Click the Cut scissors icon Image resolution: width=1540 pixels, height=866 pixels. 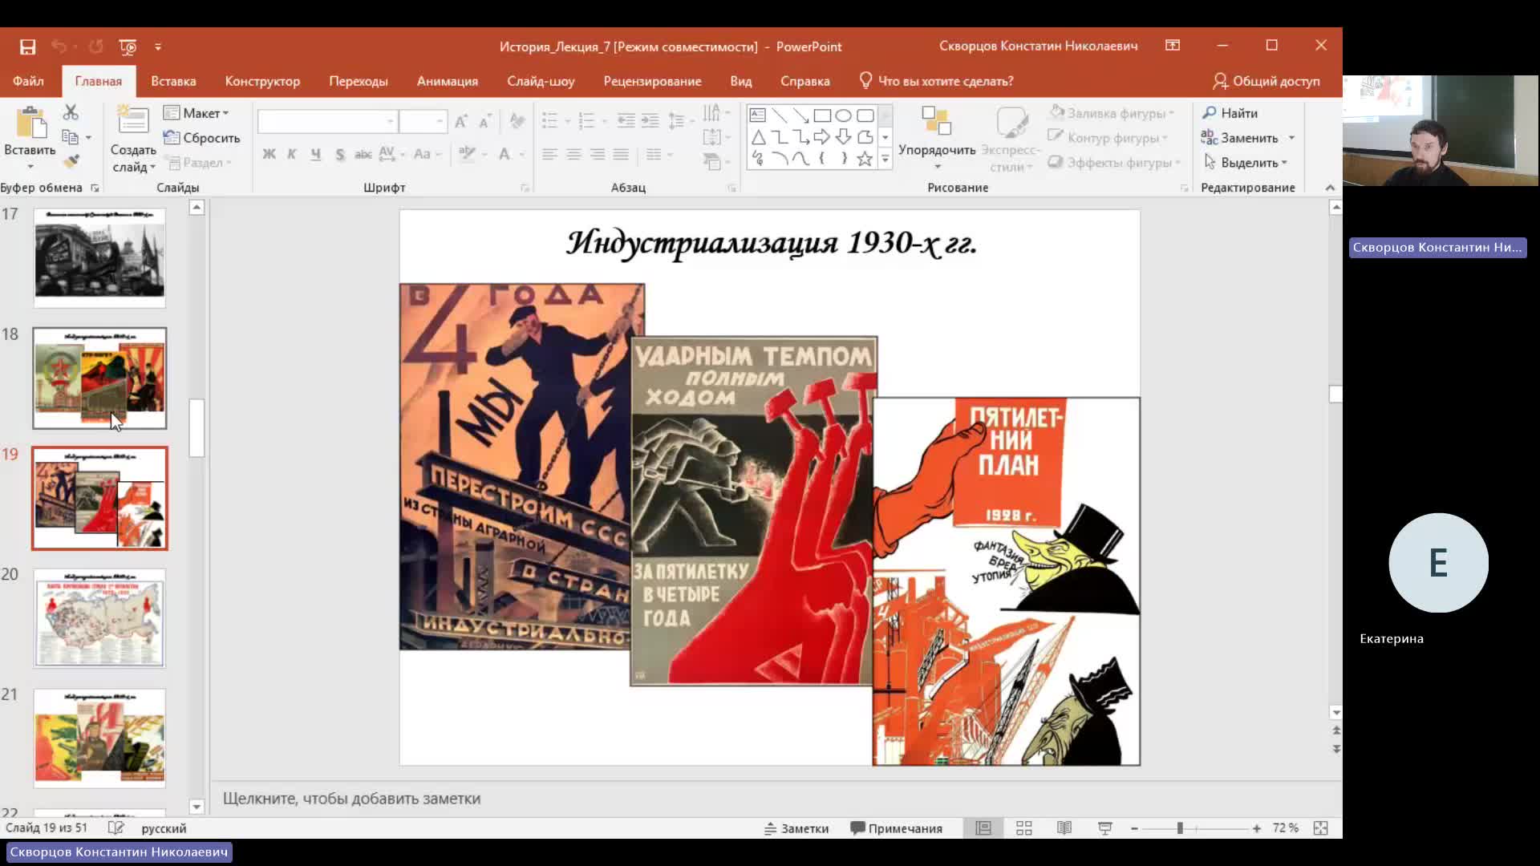pos(71,112)
